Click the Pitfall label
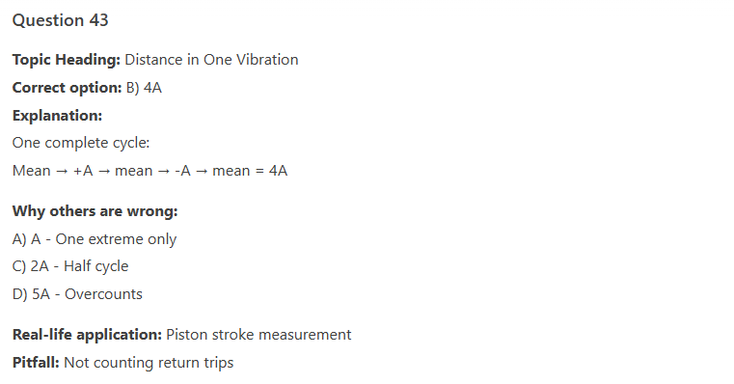 click(36, 363)
